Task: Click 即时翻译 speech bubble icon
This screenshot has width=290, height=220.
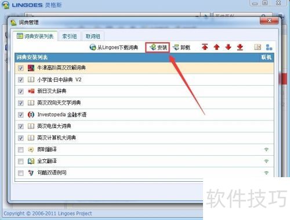Action: coord(31,149)
